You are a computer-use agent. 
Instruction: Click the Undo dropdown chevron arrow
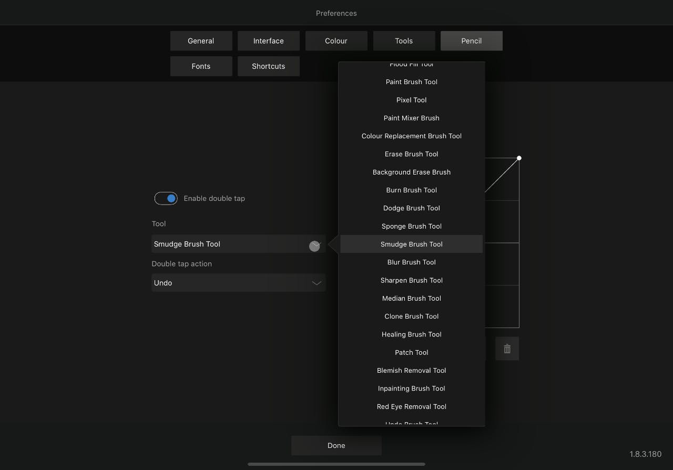click(317, 283)
